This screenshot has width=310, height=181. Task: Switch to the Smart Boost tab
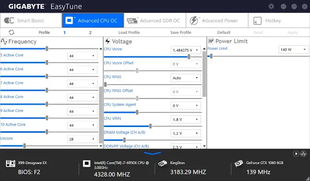(x=31, y=20)
